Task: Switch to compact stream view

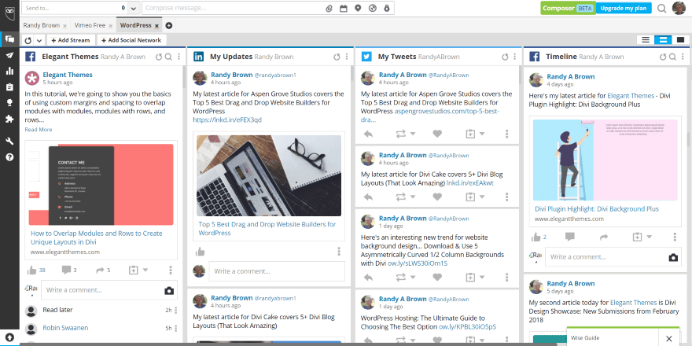Action: 646,40
